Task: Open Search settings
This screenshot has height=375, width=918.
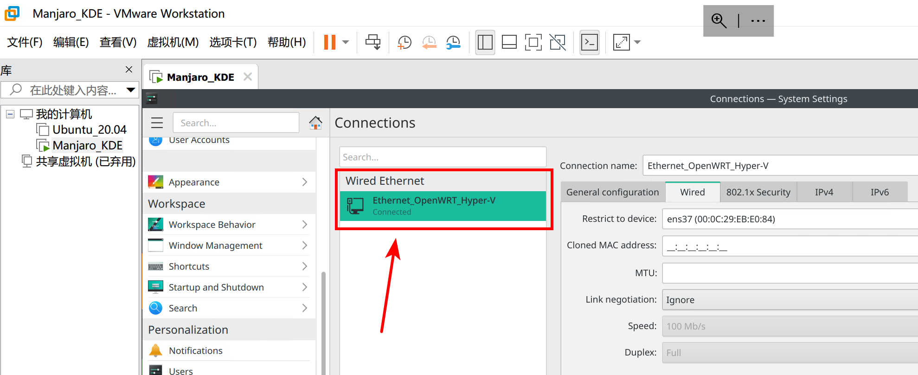Action: point(229,308)
